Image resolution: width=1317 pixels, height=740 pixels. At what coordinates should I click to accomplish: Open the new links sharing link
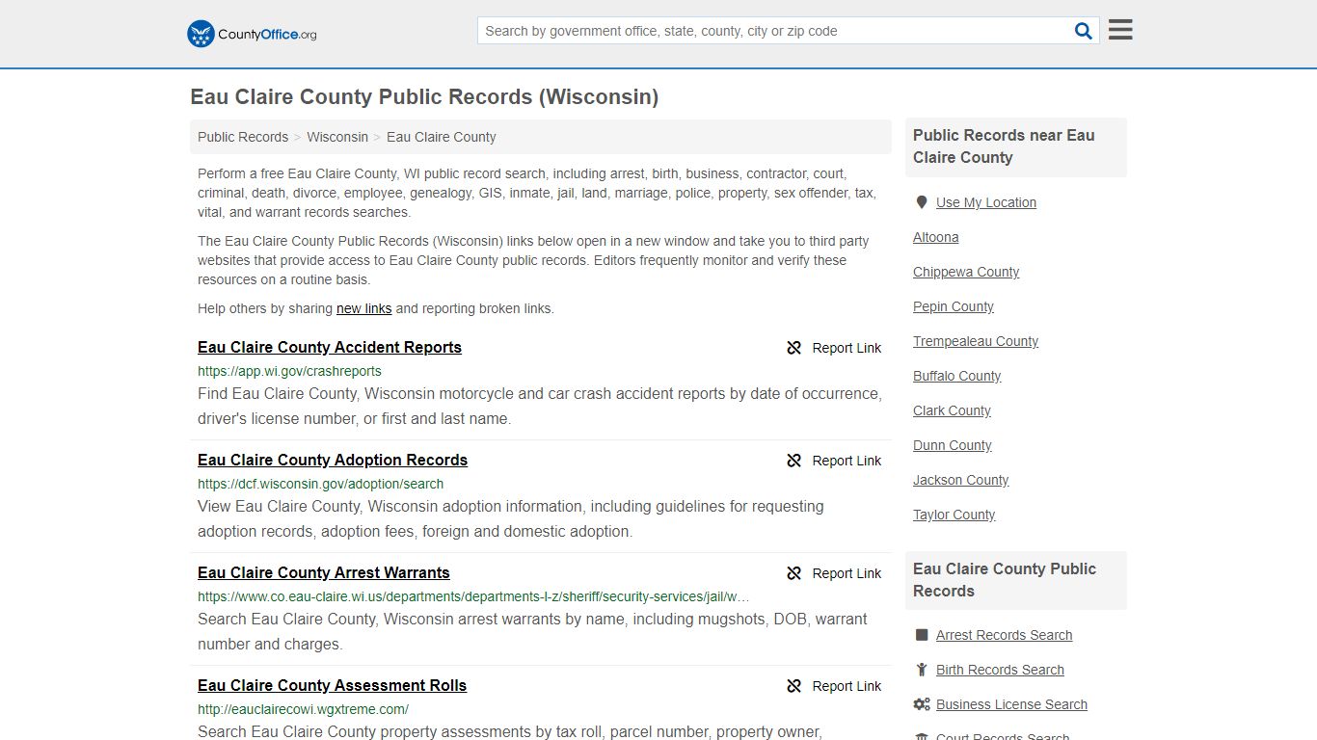(363, 308)
